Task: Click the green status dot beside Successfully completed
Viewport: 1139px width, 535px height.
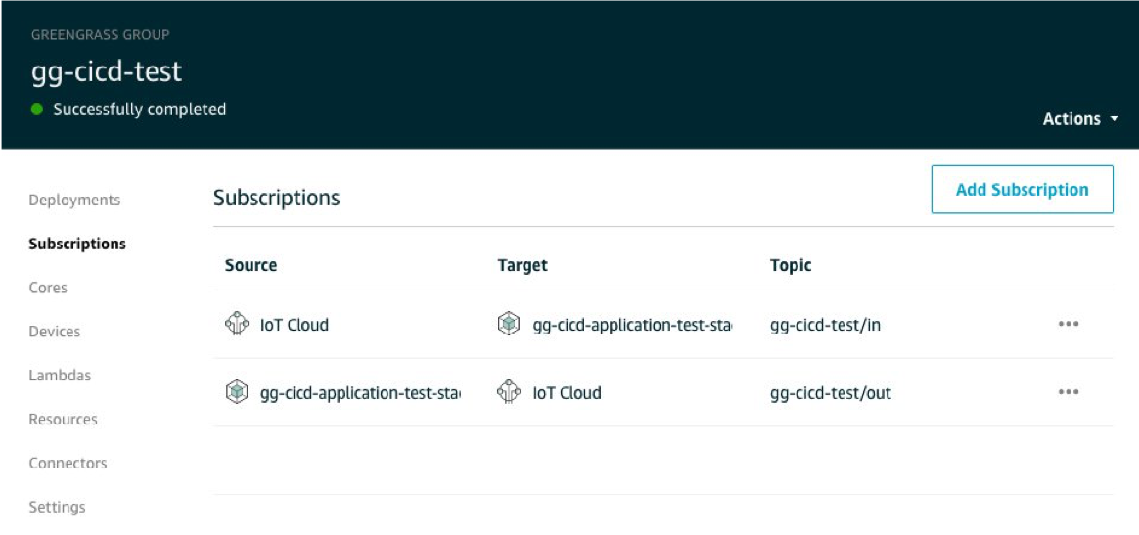Action: pos(38,111)
